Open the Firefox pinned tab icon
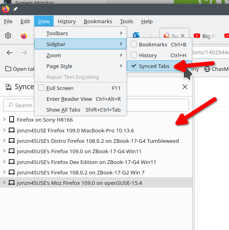 [24, 36]
